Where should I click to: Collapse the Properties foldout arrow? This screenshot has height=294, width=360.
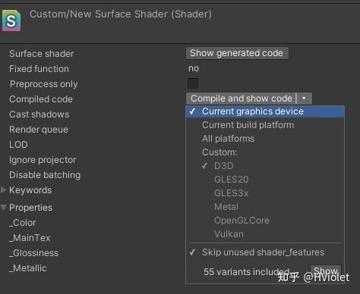(x=4, y=208)
